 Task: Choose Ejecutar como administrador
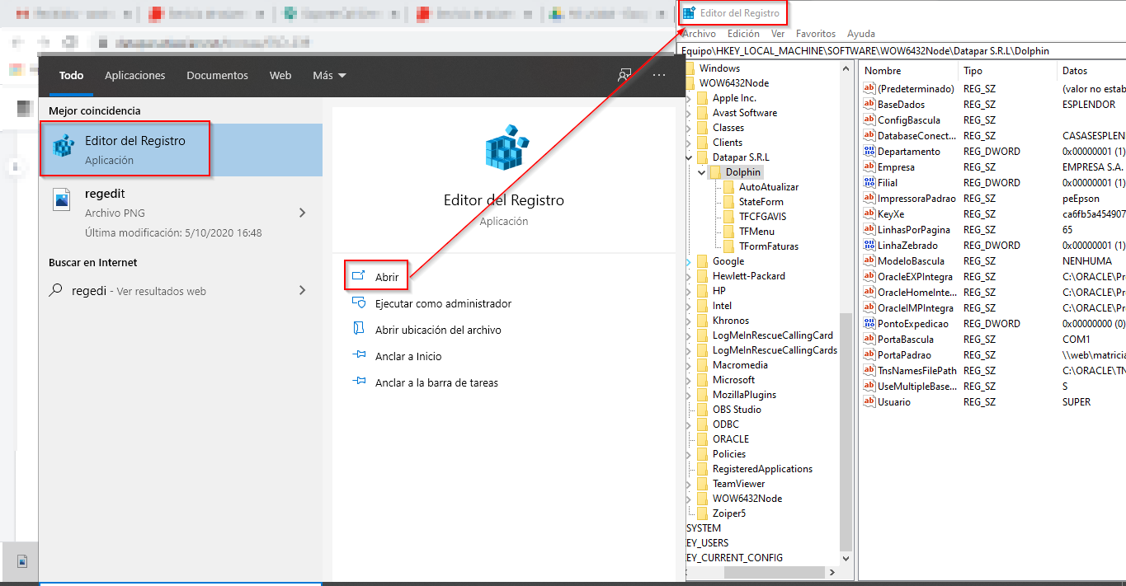443,303
